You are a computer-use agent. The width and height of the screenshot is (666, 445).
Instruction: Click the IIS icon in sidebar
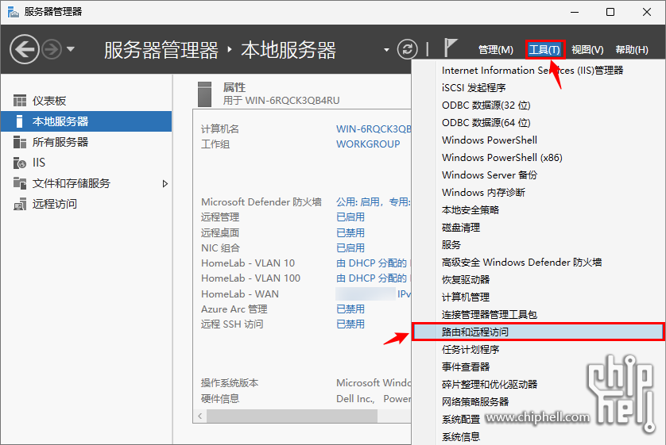[x=20, y=163]
